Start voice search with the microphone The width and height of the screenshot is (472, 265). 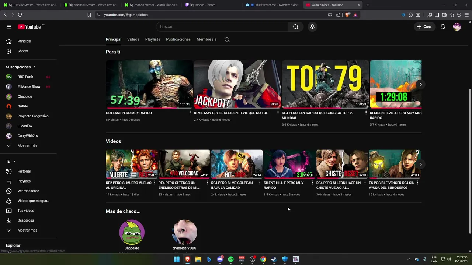pyautogui.click(x=312, y=26)
